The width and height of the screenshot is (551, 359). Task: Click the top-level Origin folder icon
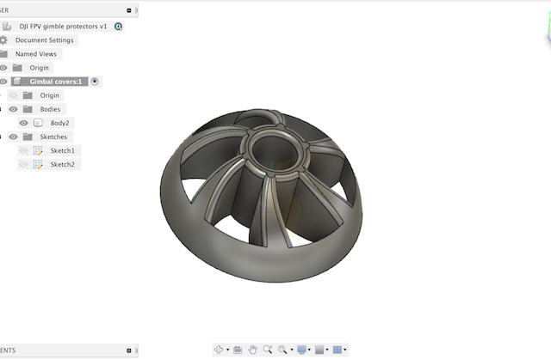click(17, 68)
